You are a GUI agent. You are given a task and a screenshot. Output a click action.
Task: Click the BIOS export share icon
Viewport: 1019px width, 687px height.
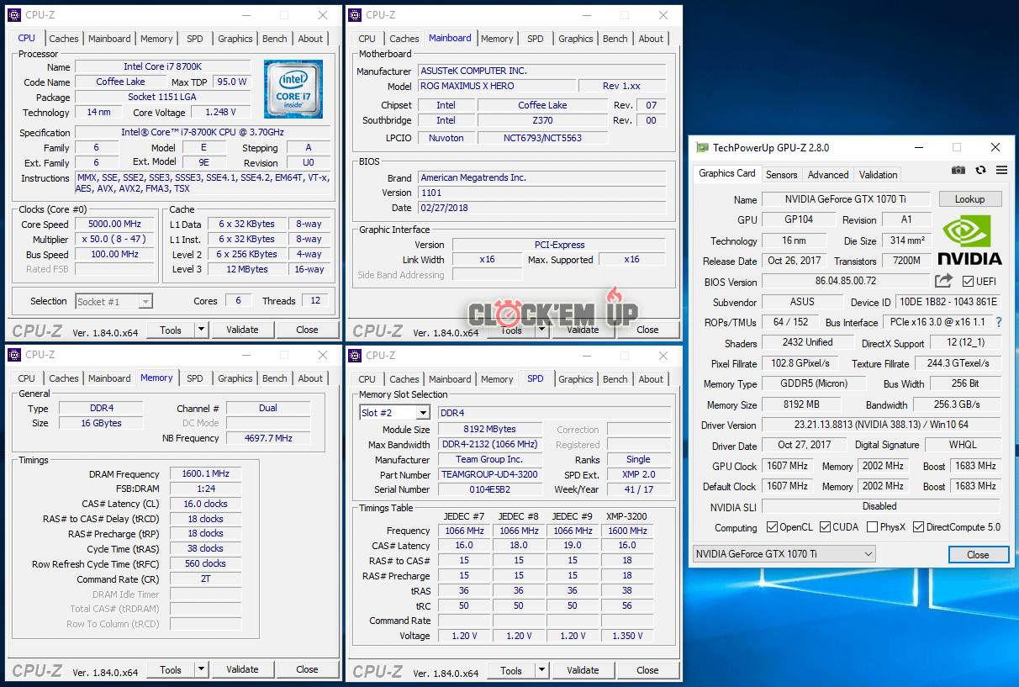pyautogui.click(x=944, y=281)
